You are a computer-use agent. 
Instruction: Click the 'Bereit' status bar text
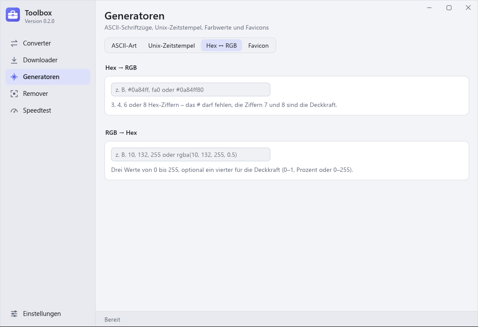[112, 319]
